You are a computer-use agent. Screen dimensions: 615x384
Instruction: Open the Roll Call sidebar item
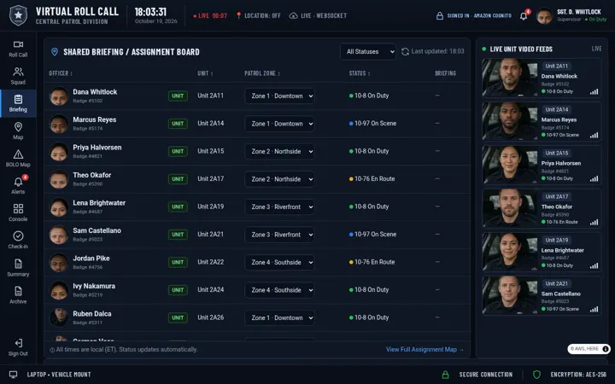tap(18, 49)
